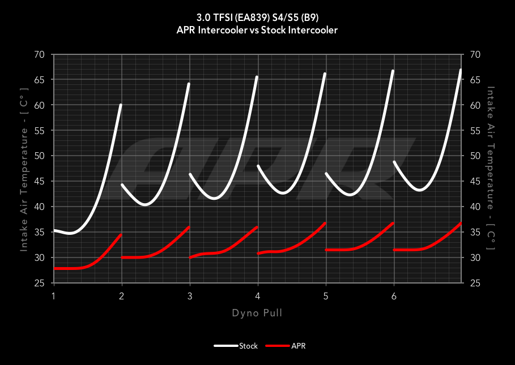Click the 50 label on the left axis
The image size is (515, 365).
39,156
